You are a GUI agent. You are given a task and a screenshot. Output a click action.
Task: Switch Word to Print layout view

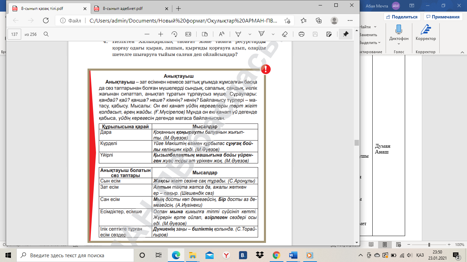pyautogui.click(x=385, y=245)
